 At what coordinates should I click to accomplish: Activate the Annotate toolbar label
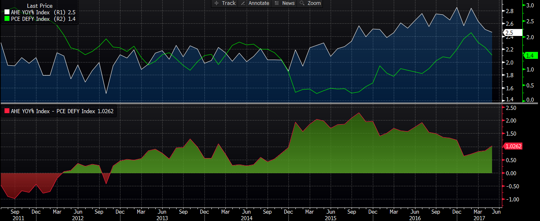pos(259,3)
